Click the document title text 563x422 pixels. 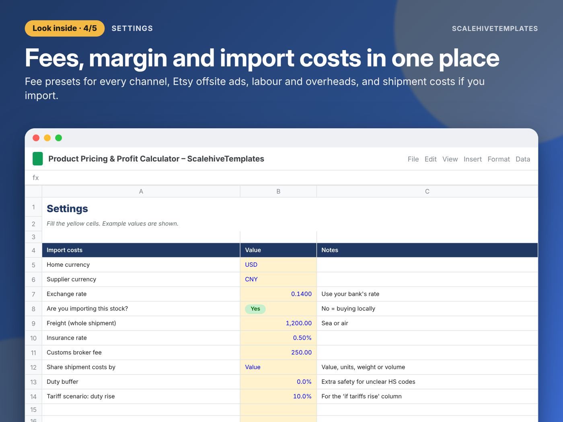156,159
